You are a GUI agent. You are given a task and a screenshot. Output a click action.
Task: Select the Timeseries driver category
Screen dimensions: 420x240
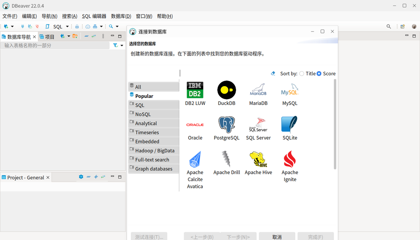(154, 132)
